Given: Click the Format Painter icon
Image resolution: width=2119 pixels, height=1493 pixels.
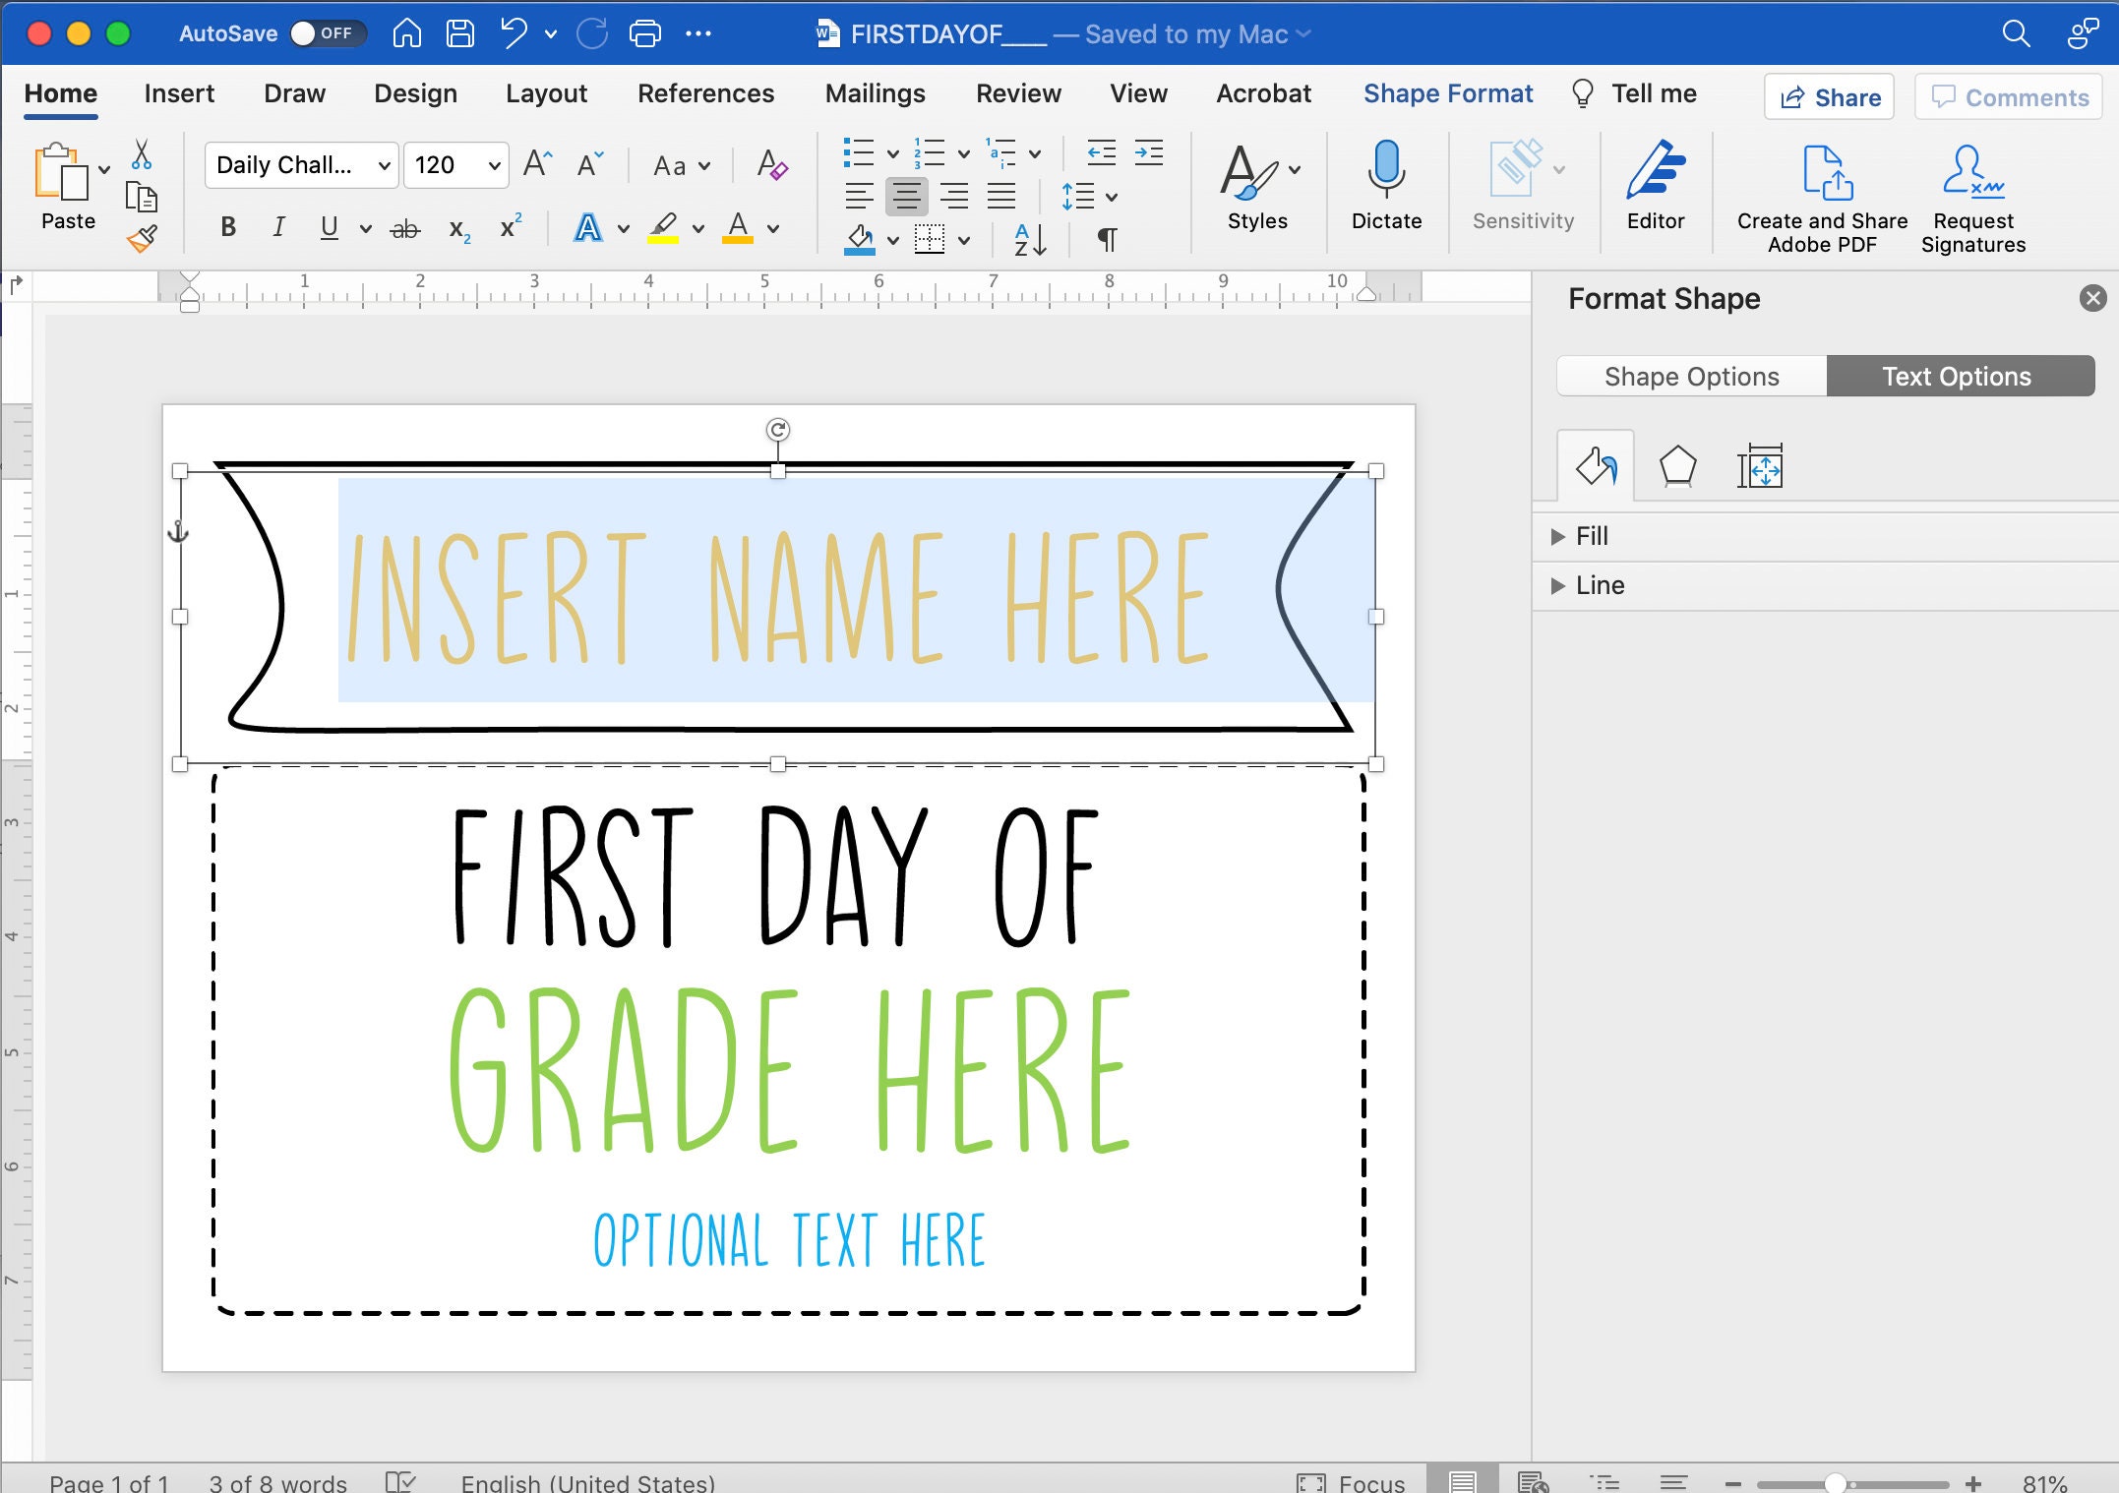Looking at the screenshot, I should (142, 239).
